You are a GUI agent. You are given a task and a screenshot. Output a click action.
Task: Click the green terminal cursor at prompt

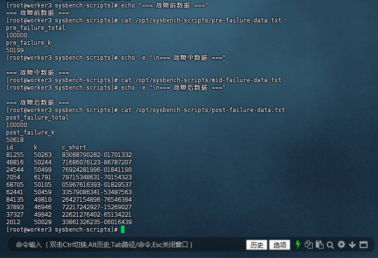click(x=123, y=230)
